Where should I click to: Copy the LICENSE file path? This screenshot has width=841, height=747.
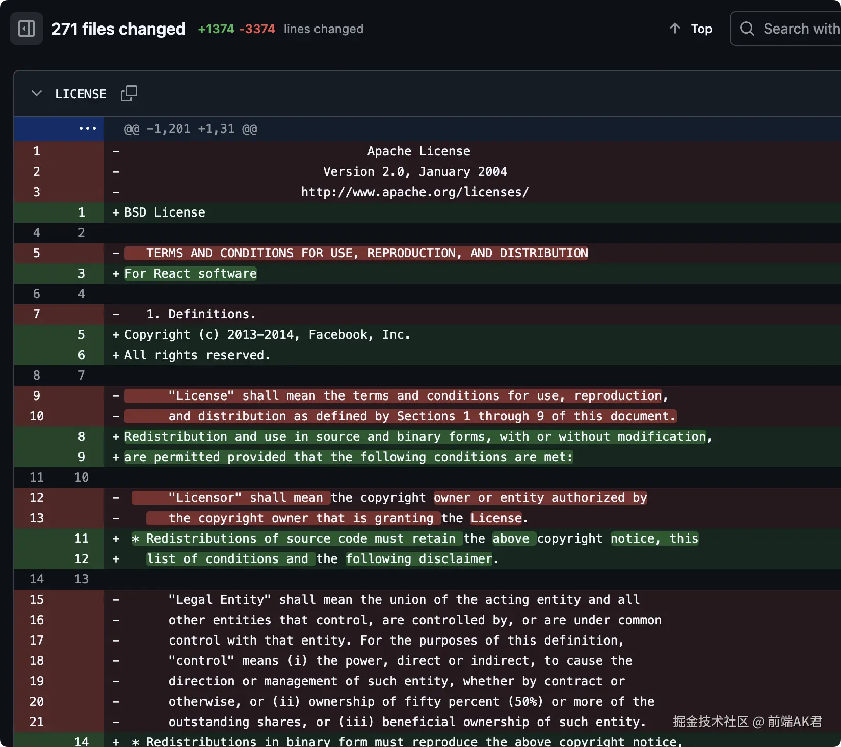pos(129,93)
